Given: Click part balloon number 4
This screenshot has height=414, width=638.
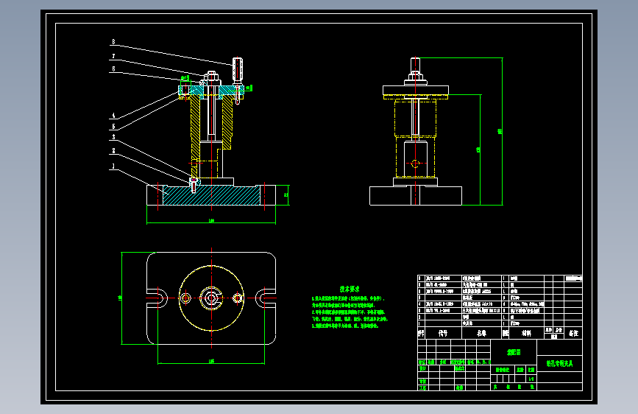Looking at the screenshot, I should coord(113,116).
